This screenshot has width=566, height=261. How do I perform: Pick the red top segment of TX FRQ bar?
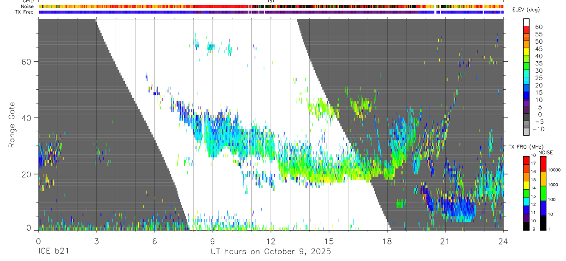click(526, 160)
